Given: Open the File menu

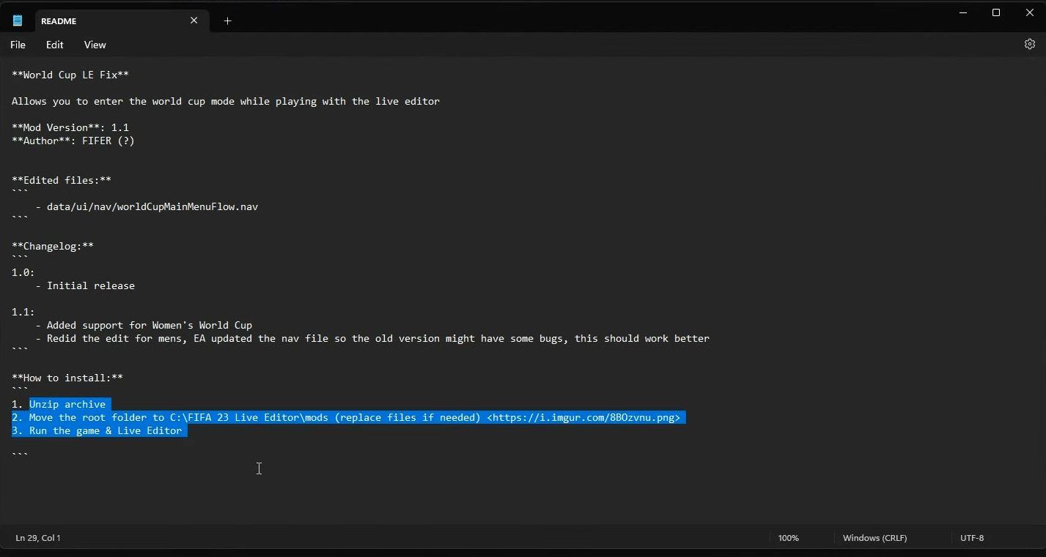Looking at the screenshot, I should [18, 45].
